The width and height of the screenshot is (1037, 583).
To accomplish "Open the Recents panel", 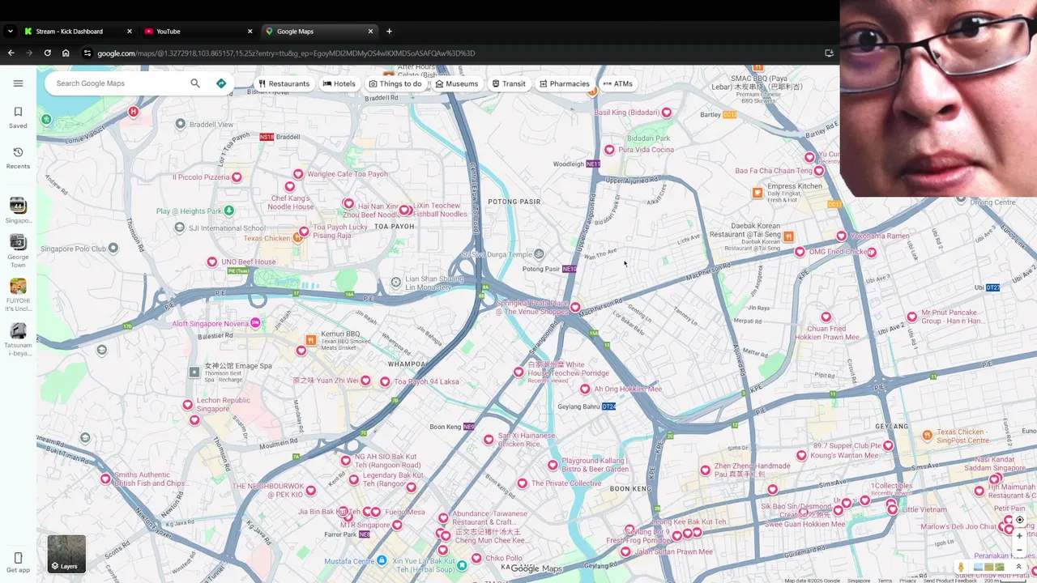I will coord(18,158).
